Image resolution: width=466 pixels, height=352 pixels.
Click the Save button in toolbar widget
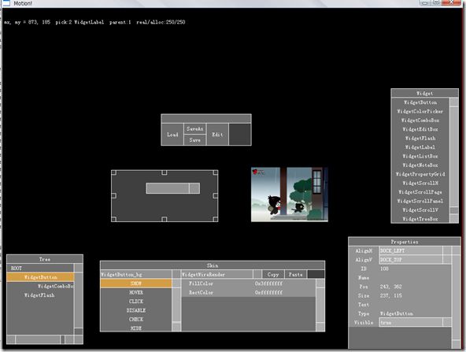click(x=195, y=139)
